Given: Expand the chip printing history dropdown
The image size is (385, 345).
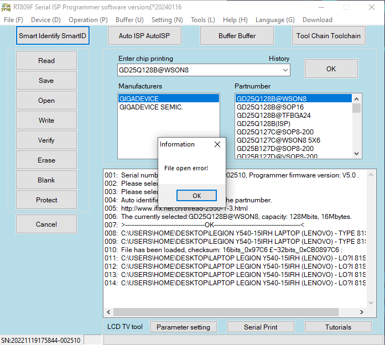Looking at the screenshot, I should point(285,70).
